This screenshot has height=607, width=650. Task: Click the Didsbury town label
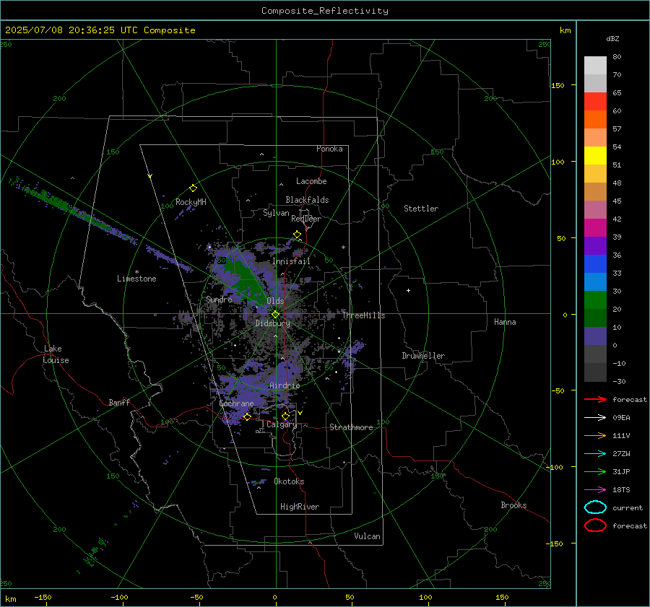(272, 323)
